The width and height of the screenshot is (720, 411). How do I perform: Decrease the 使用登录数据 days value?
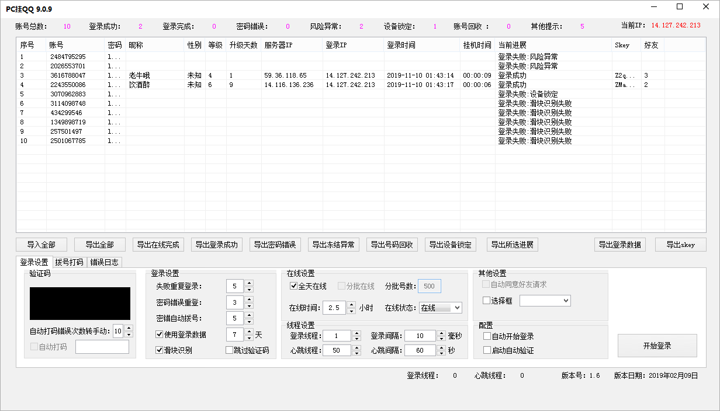(x=249, y=337)
